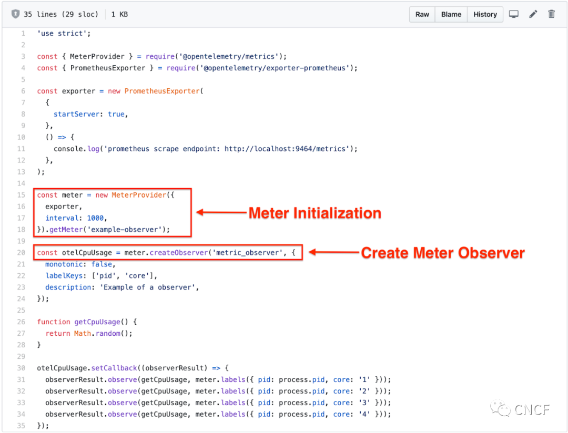Click the console.log prometheus scrape endpoint line
The image size is (568, 433).
point(206,149)
